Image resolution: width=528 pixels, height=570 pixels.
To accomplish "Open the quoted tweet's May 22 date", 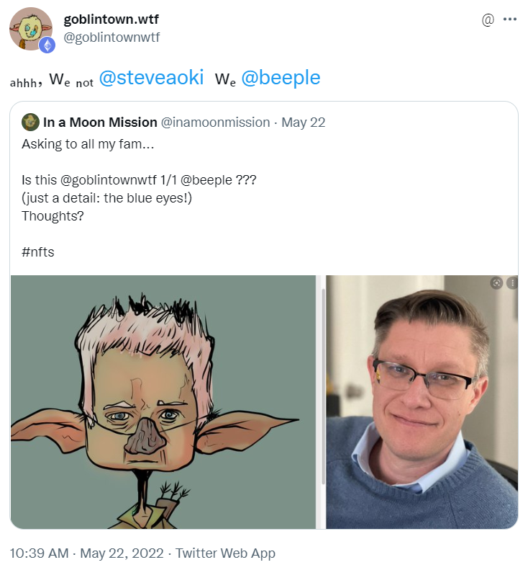I will pyautogui.click(x=304, y=123).
